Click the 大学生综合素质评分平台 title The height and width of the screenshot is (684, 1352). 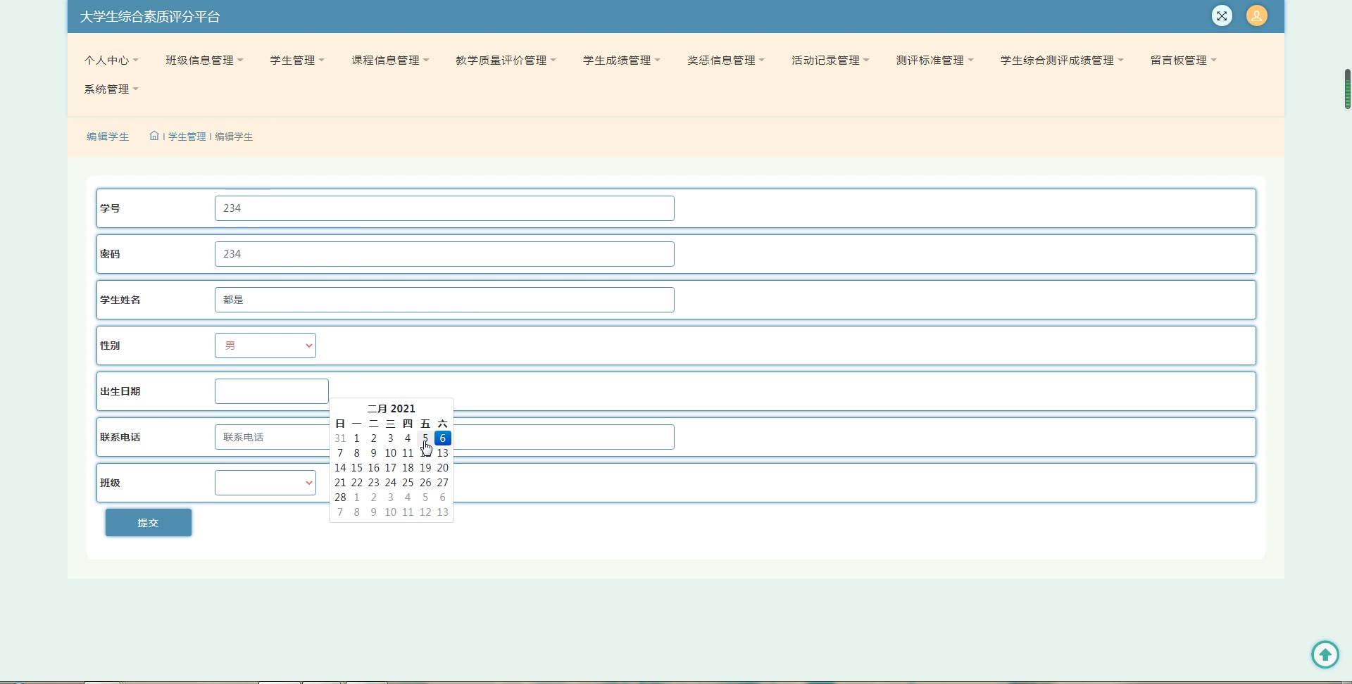point(149,16)
